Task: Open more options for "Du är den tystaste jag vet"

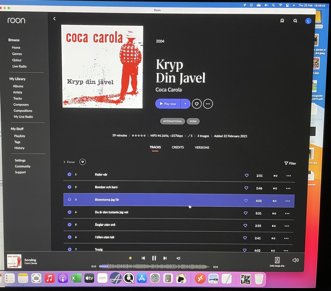Action: point(287,214)
